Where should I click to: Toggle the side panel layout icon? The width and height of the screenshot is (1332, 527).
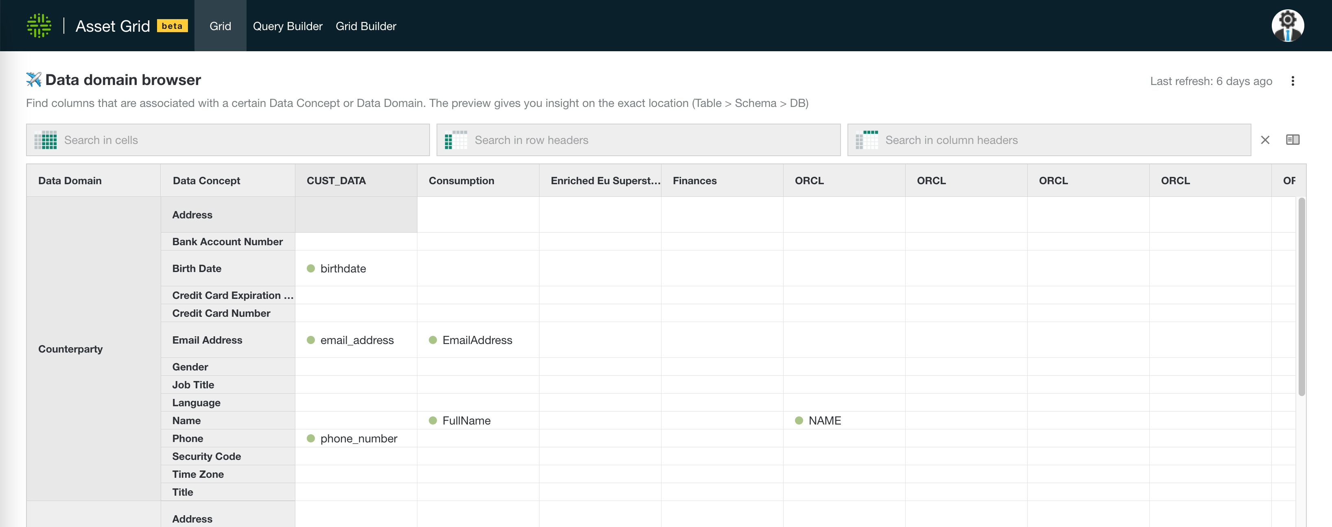pos(1293,139)
